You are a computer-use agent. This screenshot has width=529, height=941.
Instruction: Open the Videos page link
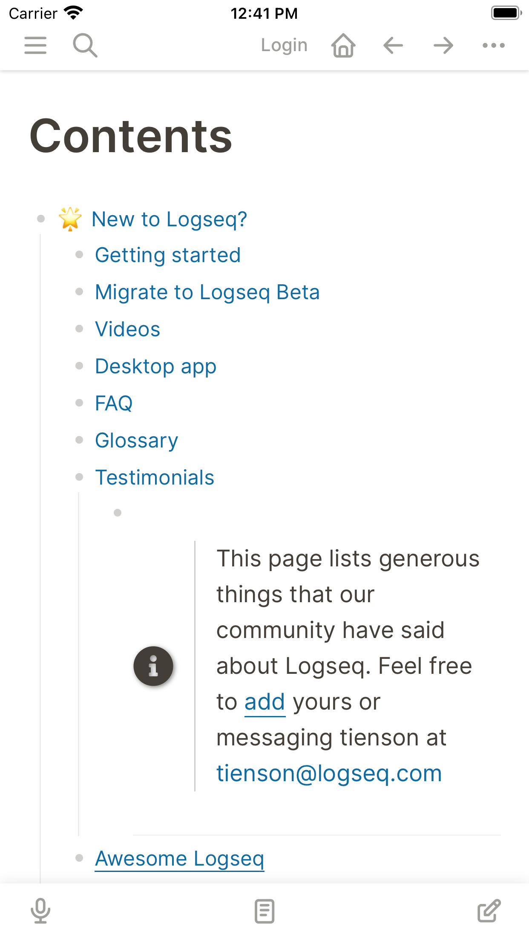(x=128, y=329)
